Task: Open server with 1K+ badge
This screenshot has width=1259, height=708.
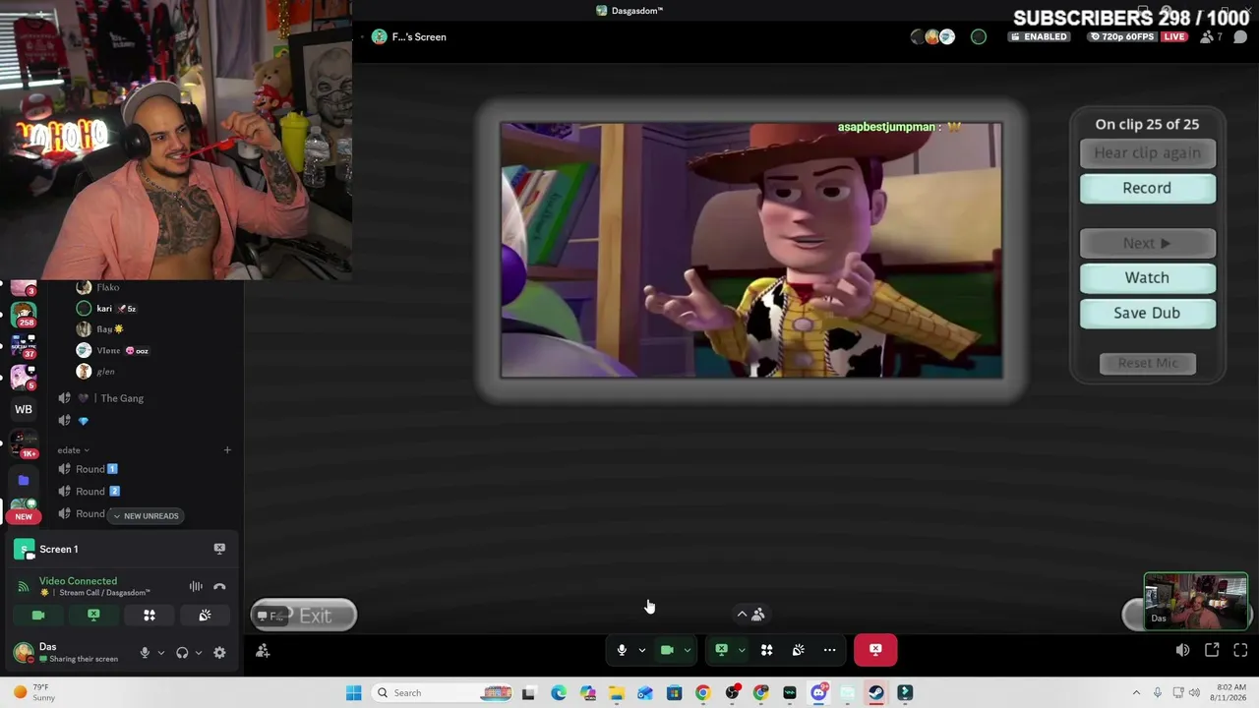Action: click(x=24, y=442)
